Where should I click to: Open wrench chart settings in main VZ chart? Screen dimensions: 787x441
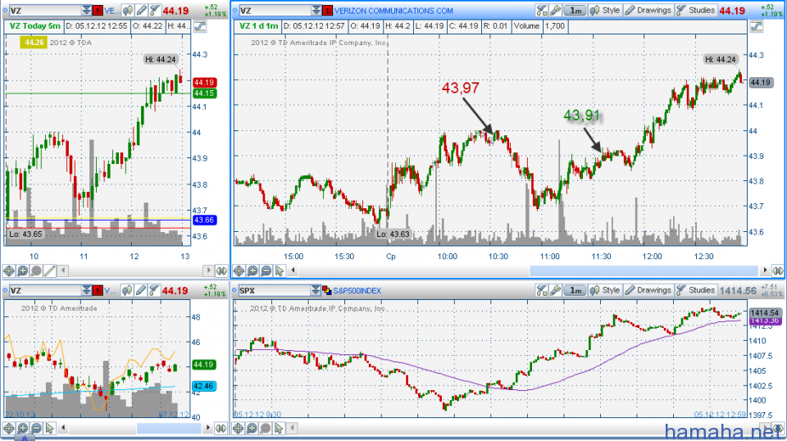(555, 10)
